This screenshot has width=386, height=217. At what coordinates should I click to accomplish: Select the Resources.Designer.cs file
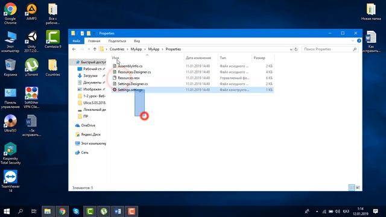pyautogui.click(x=134, y=72)
